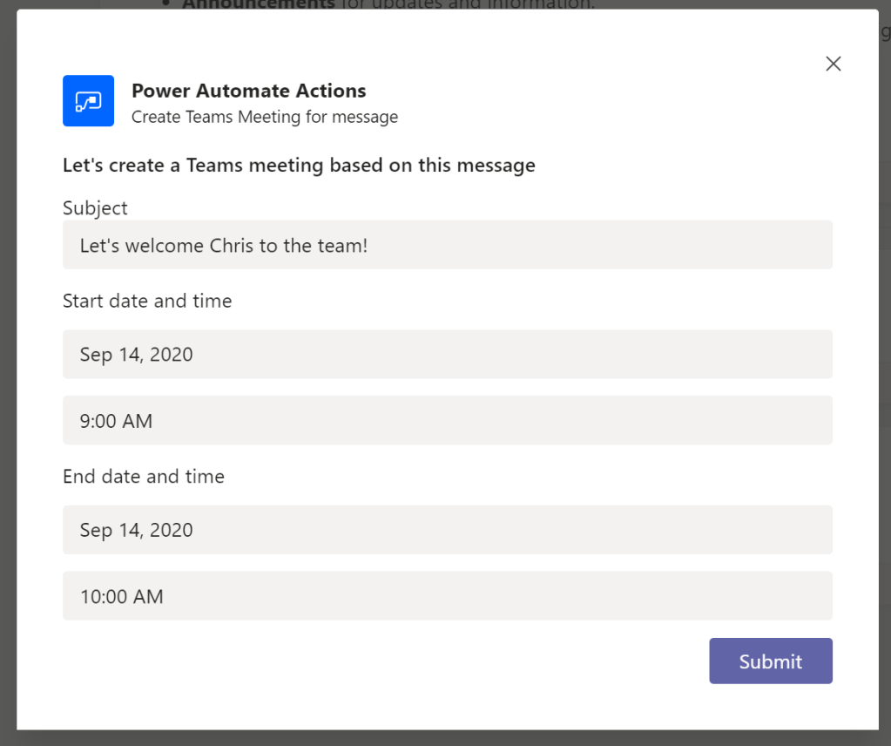Image resolution: width=891 pixels, height=746 pixels.
Task: Open the start date picker showing Sep 14, 2020
Action: pos(447,355)
